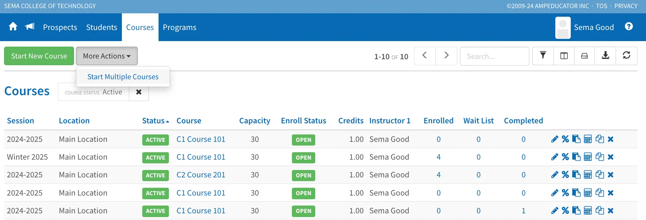Delete the C2 Course 201 row
Image resolution: width=646 pixels, height=220 pixels.
(x=610, y=175)
